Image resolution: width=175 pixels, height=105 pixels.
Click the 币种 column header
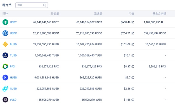[5, 14]
